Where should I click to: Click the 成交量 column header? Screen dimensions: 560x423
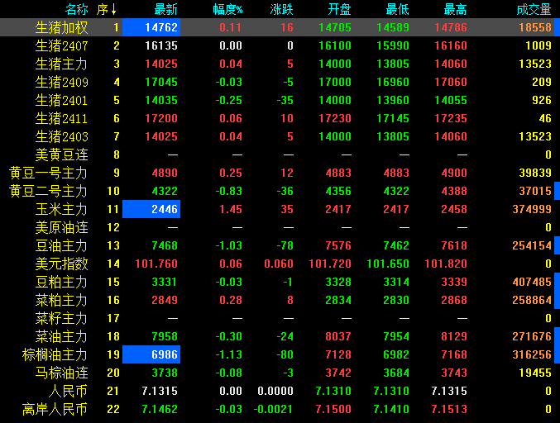534,10
